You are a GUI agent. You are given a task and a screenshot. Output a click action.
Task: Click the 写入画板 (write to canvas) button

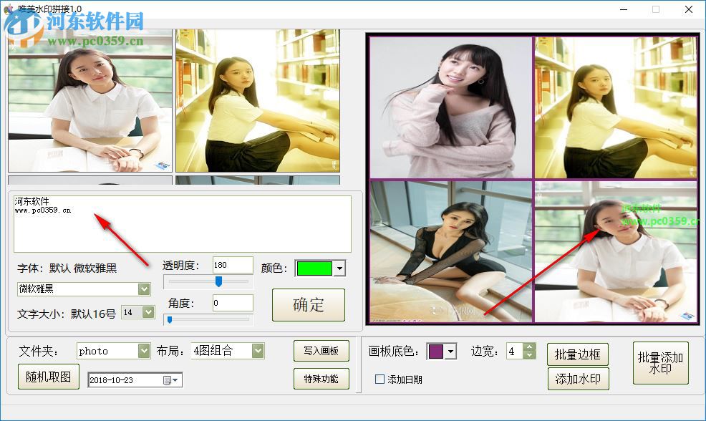coord(321,351)
